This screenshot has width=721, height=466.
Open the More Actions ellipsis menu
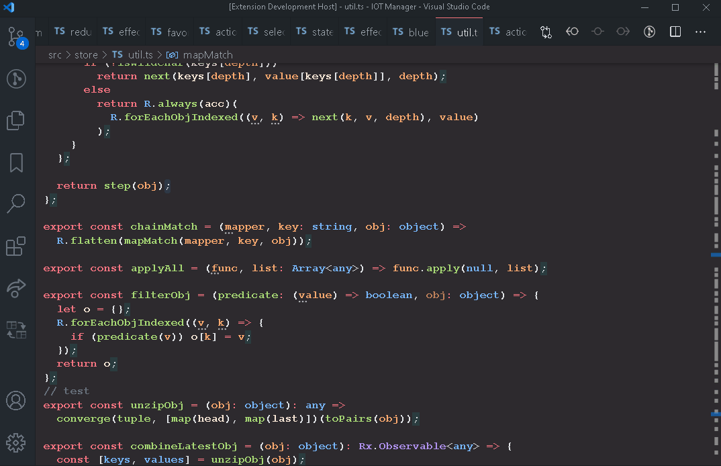pos(700,32)
